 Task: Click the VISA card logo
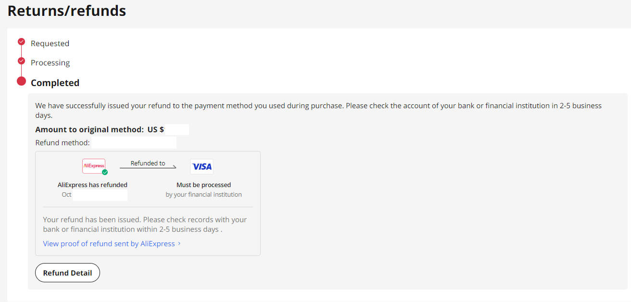[202, 166]
